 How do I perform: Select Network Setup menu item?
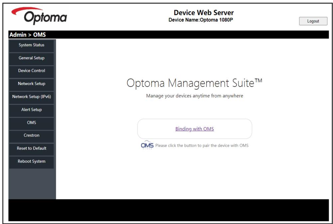point(31,85)
